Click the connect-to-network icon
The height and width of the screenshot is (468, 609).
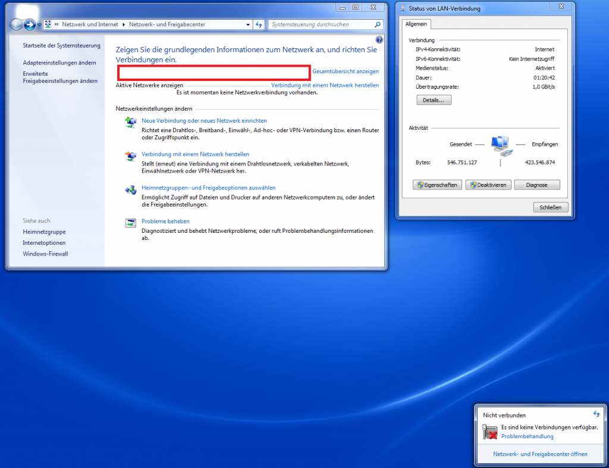click(x=131, y=156)
